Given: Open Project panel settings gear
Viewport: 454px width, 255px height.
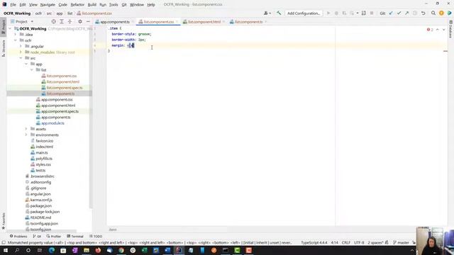Looking at the screenshot, I should [80, 21].
